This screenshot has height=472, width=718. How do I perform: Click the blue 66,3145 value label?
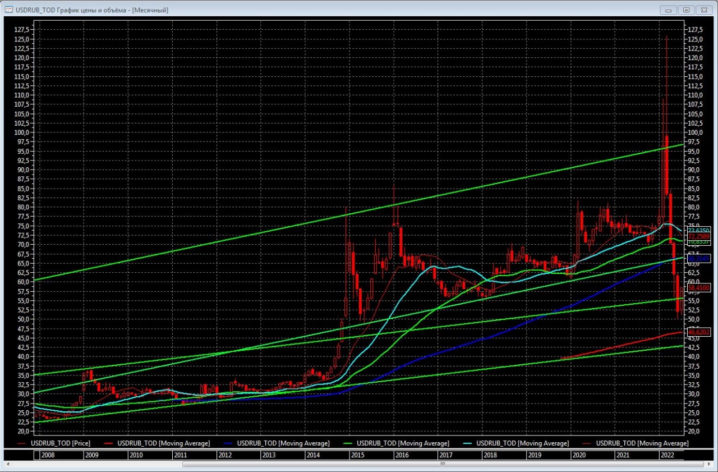[699, 258]
